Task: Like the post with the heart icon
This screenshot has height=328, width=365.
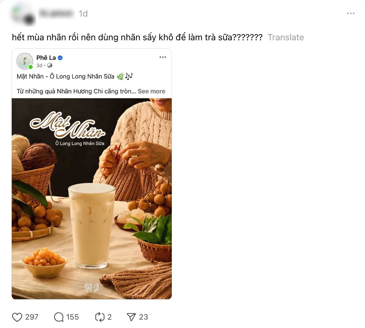Action: pos(17,317)
